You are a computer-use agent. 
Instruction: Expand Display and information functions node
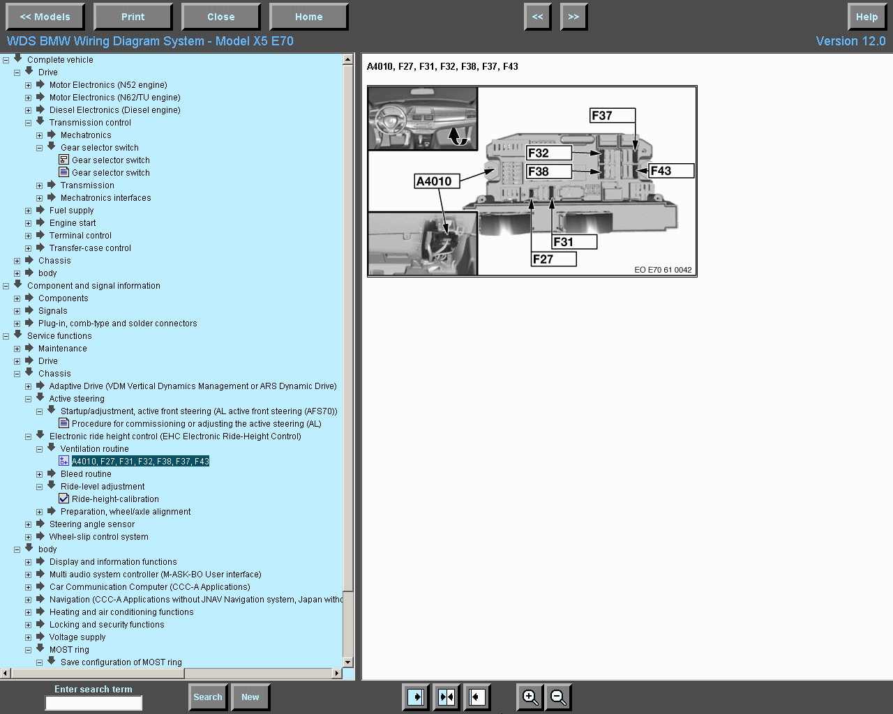pos(29,562)
